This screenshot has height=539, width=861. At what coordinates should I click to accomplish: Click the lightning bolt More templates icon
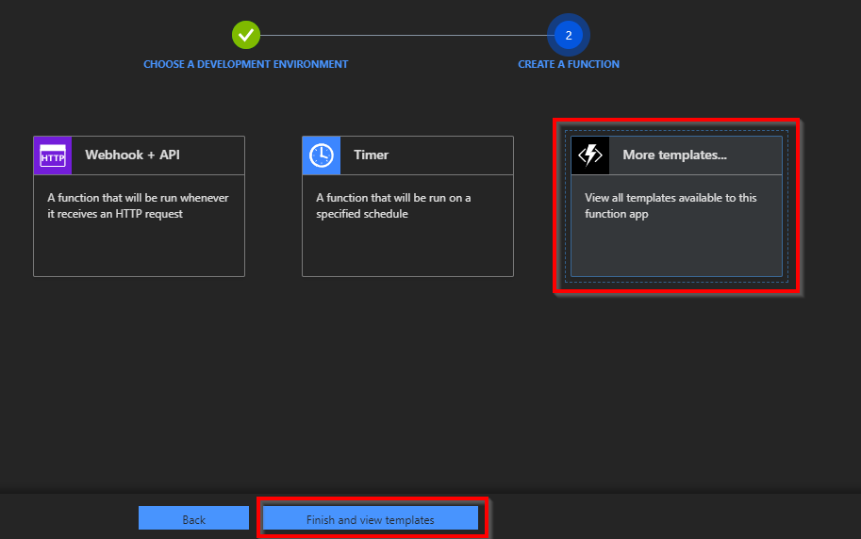coord(590,155)
